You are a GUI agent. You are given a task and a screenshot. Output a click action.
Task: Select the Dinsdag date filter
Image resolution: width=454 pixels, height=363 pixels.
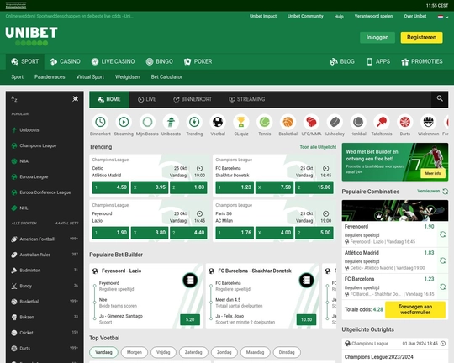287,352
